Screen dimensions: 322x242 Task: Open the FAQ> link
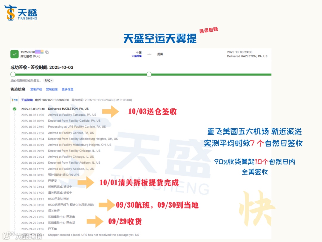point(49,80)
